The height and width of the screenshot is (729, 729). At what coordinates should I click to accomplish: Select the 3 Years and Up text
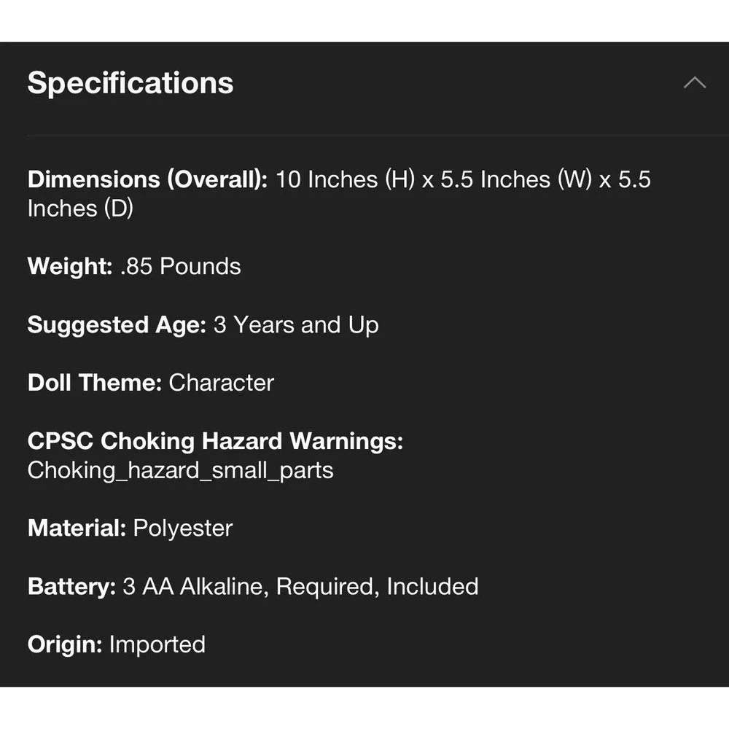click(296, 324)
